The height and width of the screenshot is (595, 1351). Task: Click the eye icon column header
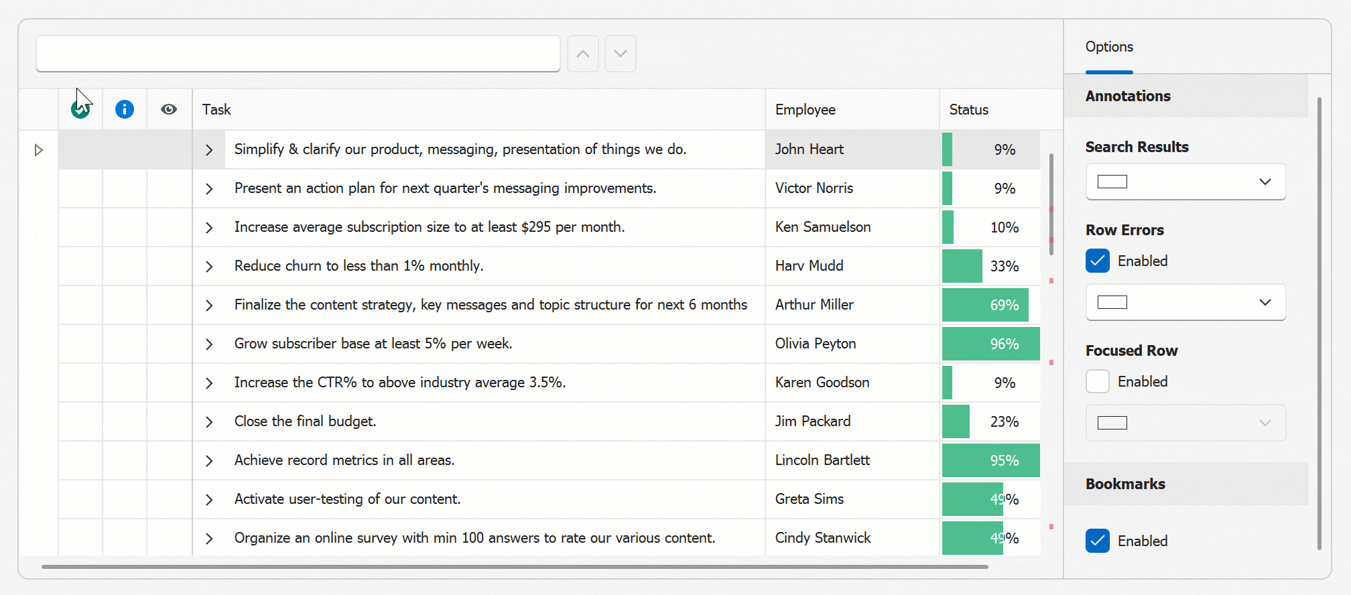click(169, 109)
